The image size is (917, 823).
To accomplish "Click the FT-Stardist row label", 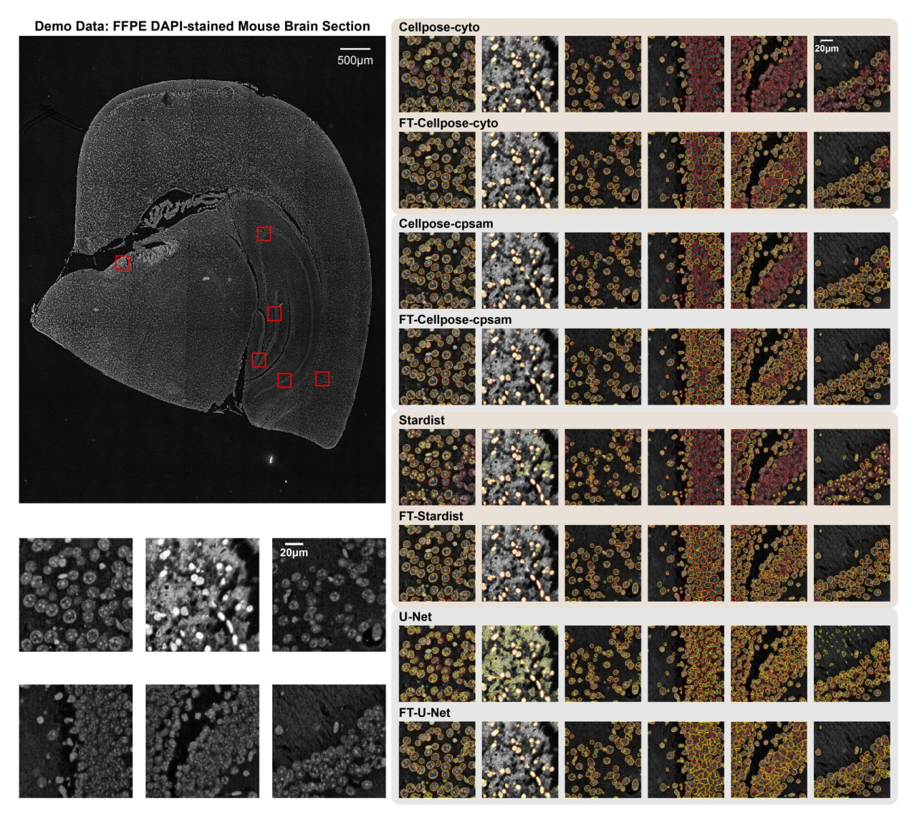I will 431,516.
